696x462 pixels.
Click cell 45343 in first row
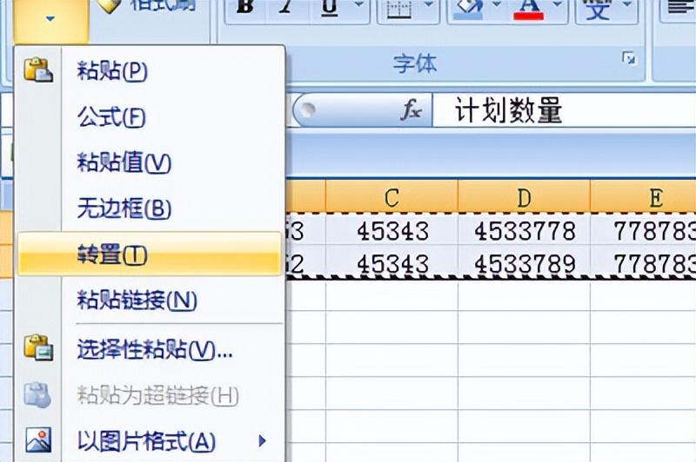point(392,230)
